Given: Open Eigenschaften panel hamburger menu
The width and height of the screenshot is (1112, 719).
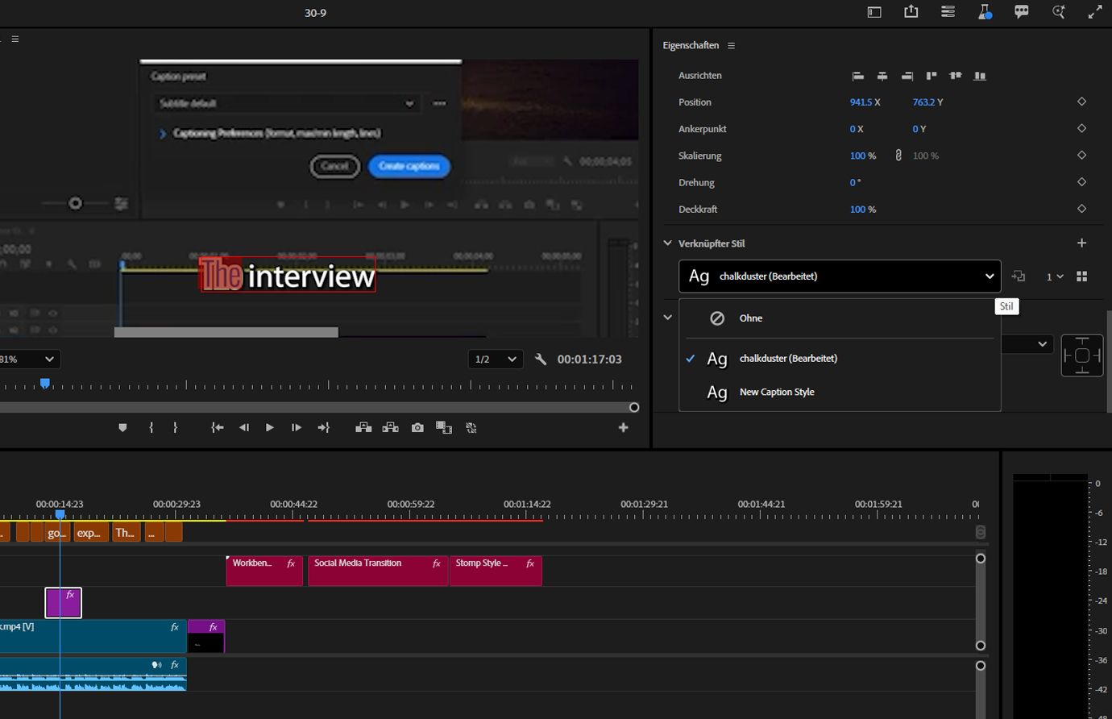Looking at the screenshot, I should 731,46.
